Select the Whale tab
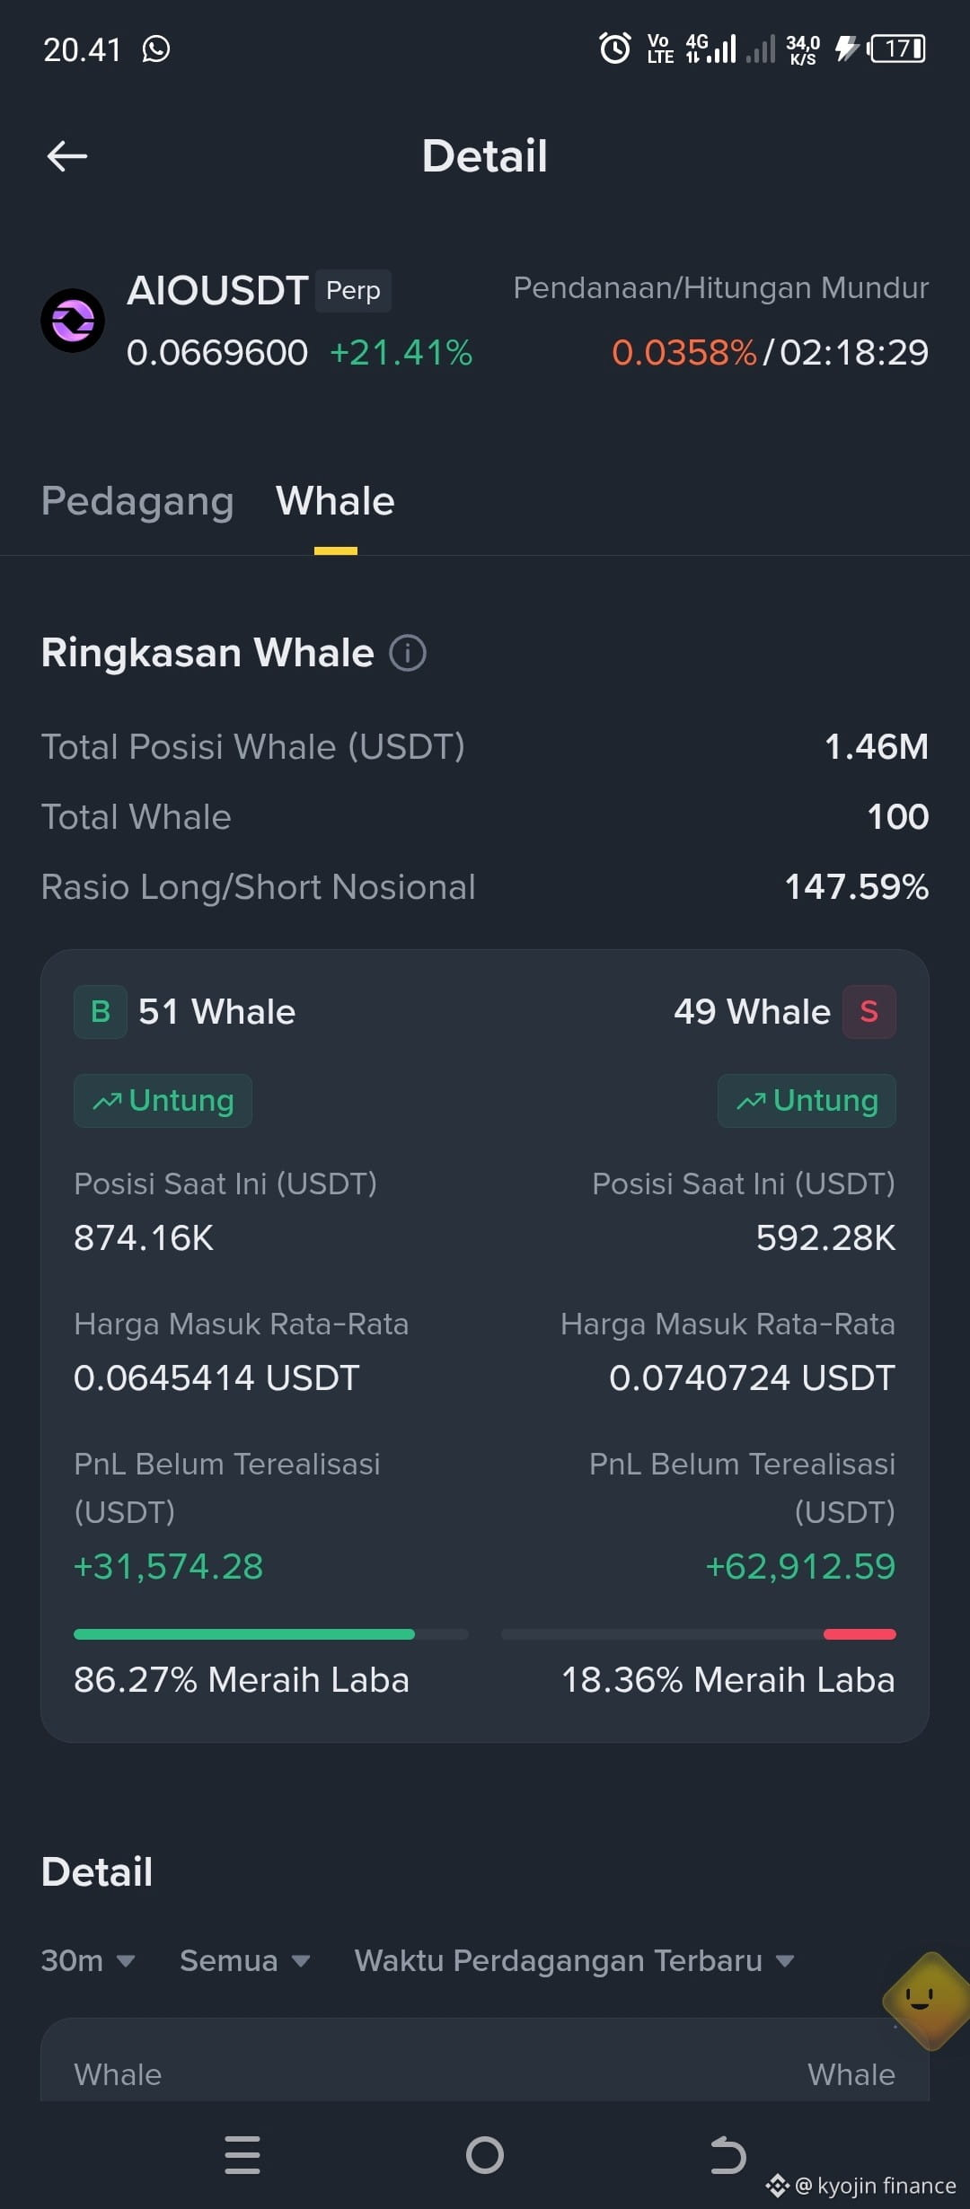The height and width of the screenshot is (2209, 970). click(x=335, y=501)
